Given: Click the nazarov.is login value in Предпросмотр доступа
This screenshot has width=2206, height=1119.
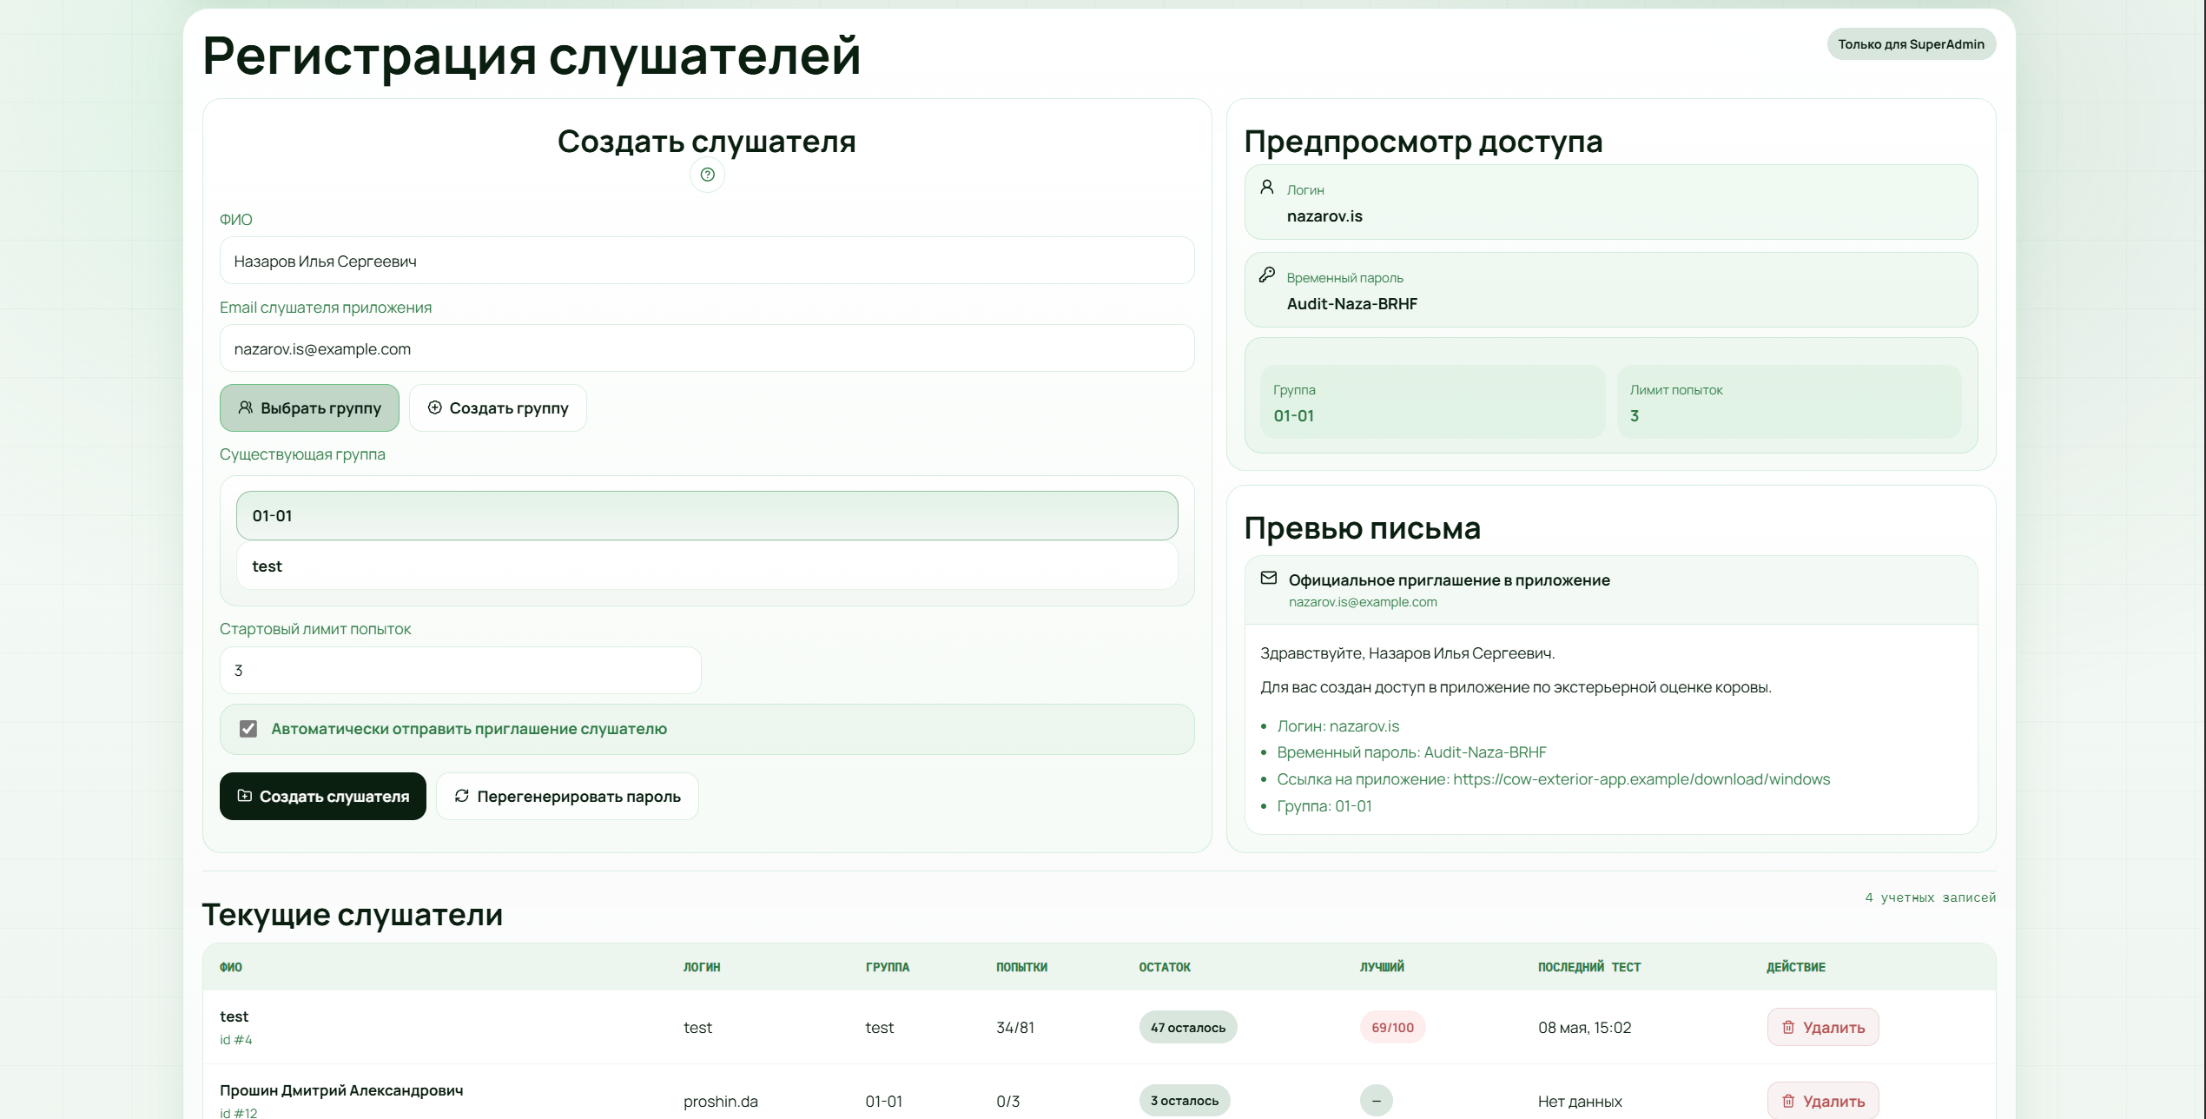Looking at the screenshot, I should point(1324,215).
